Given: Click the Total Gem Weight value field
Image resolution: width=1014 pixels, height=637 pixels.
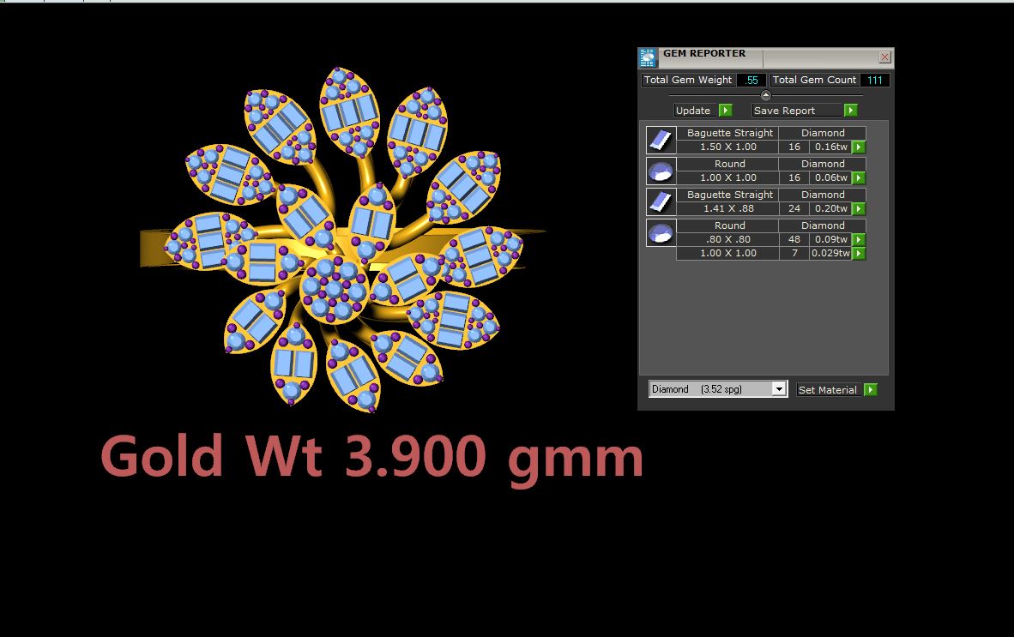Looking at the screenshot, I should tap(751, 80).
